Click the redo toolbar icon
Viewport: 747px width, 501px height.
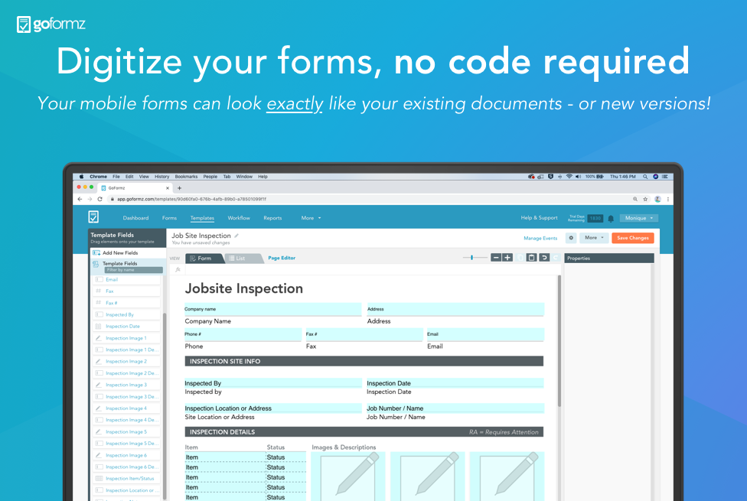[556, 258]
